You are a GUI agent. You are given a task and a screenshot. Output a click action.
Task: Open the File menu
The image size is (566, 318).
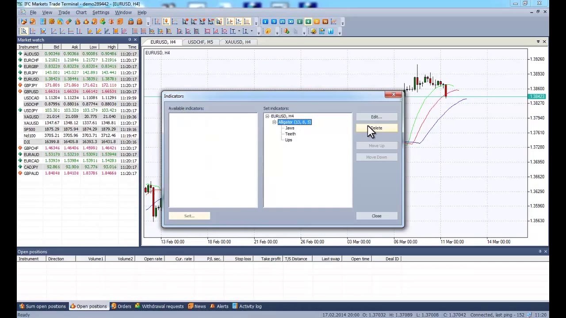[x=33, y=12]
